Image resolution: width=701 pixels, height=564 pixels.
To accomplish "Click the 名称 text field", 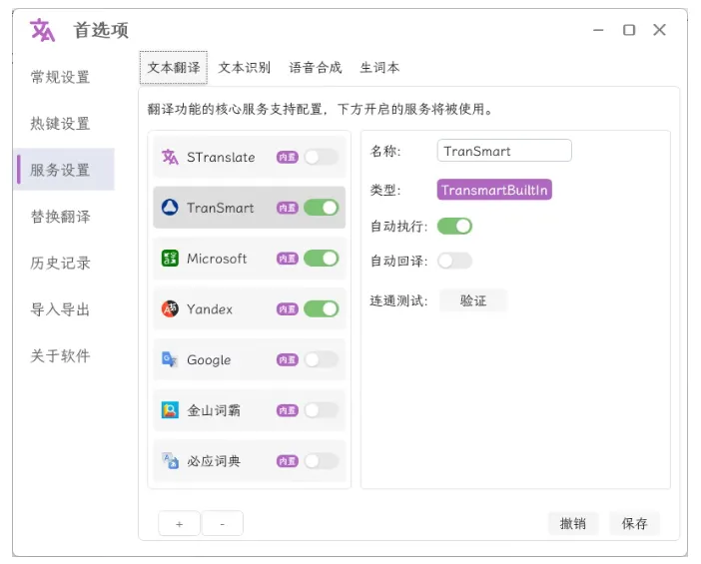I will 504,151.
